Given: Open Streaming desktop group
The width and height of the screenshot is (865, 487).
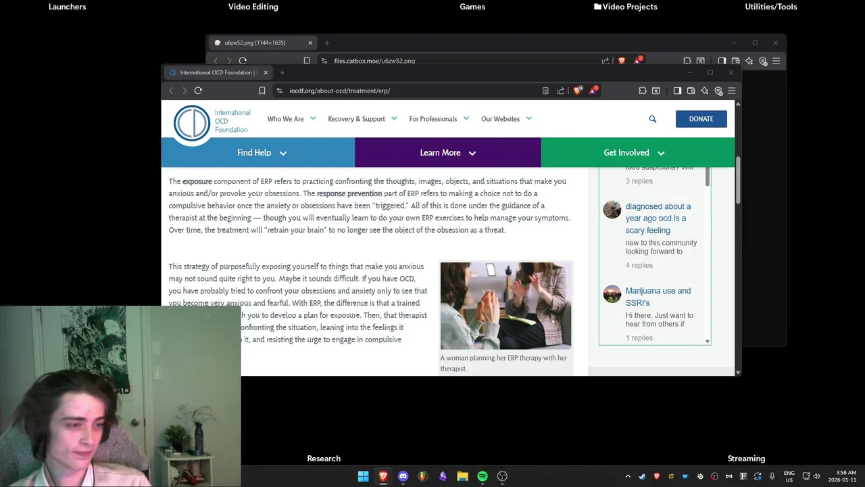Looking at the screenshot, I should coord(746,459).
